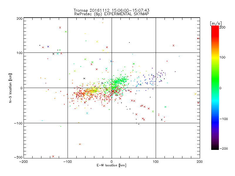Click the cyan X marker near -70 km N-S
Screen dimensions: 235x176
point(87,113)
